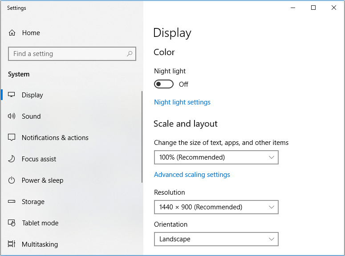Image resolution: width=345 pixels, height=256 pixels.
Task: Click the Find a setting search box
Action: 67,54
